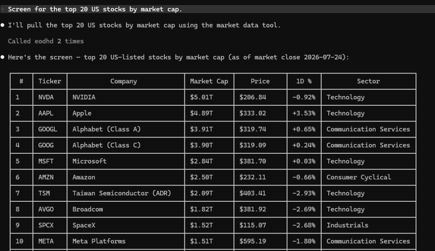This screenshot has height=251, width=435.
Task: Select the AAPL ticker cell
Action: point(50,113)
